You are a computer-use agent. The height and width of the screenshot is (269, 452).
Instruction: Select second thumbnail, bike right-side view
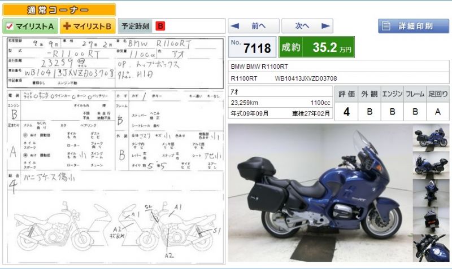point(431,165)
